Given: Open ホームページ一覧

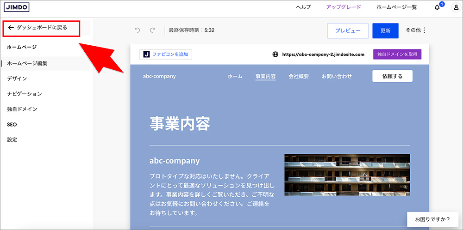Looking at the screenshot, I should [397, 8].
